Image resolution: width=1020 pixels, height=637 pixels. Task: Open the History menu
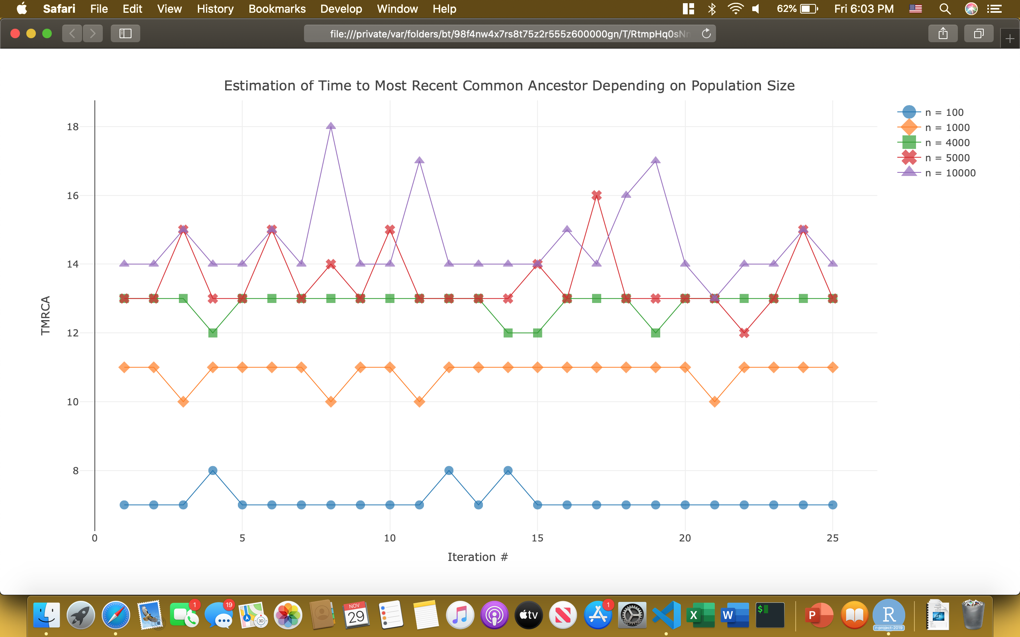[215, 9]
